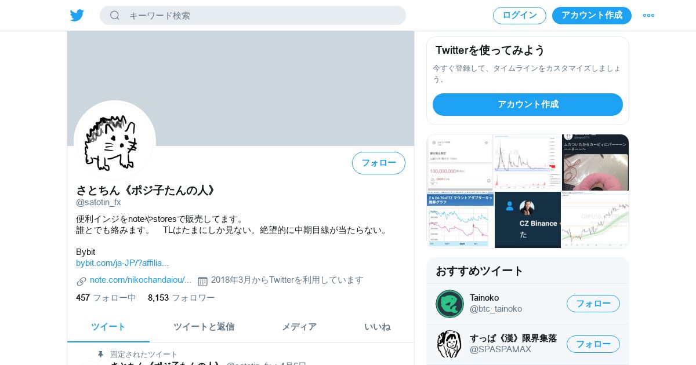Switch to the メディア tab
The height and width of the screenshot is (365, 696).
tap(299, 327)
